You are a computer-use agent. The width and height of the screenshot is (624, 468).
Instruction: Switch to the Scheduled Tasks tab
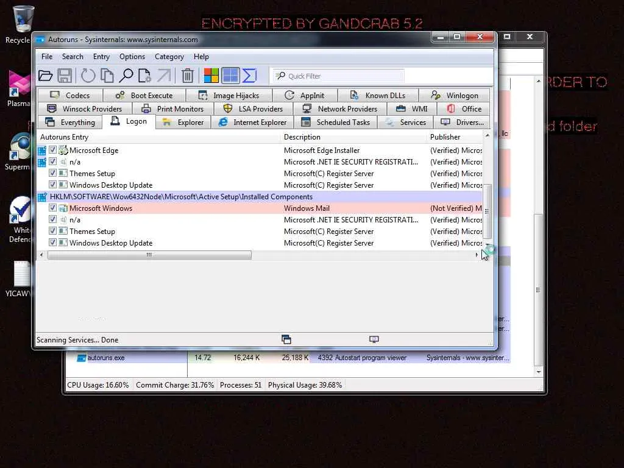pyautogui.click(x=335, y=122)
